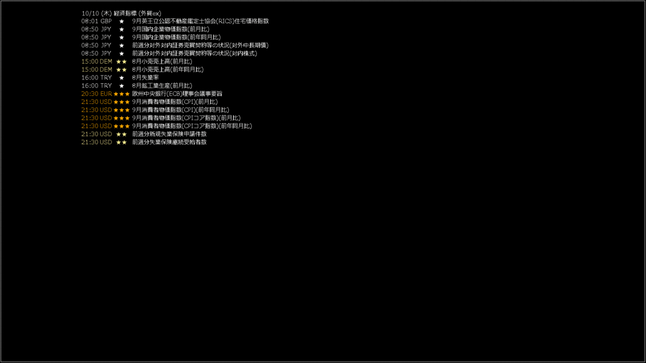Click the two-star rating beside 8月小売売上高(前月比)
This screenshot has width=646, height=363.
tap(122, 62)
